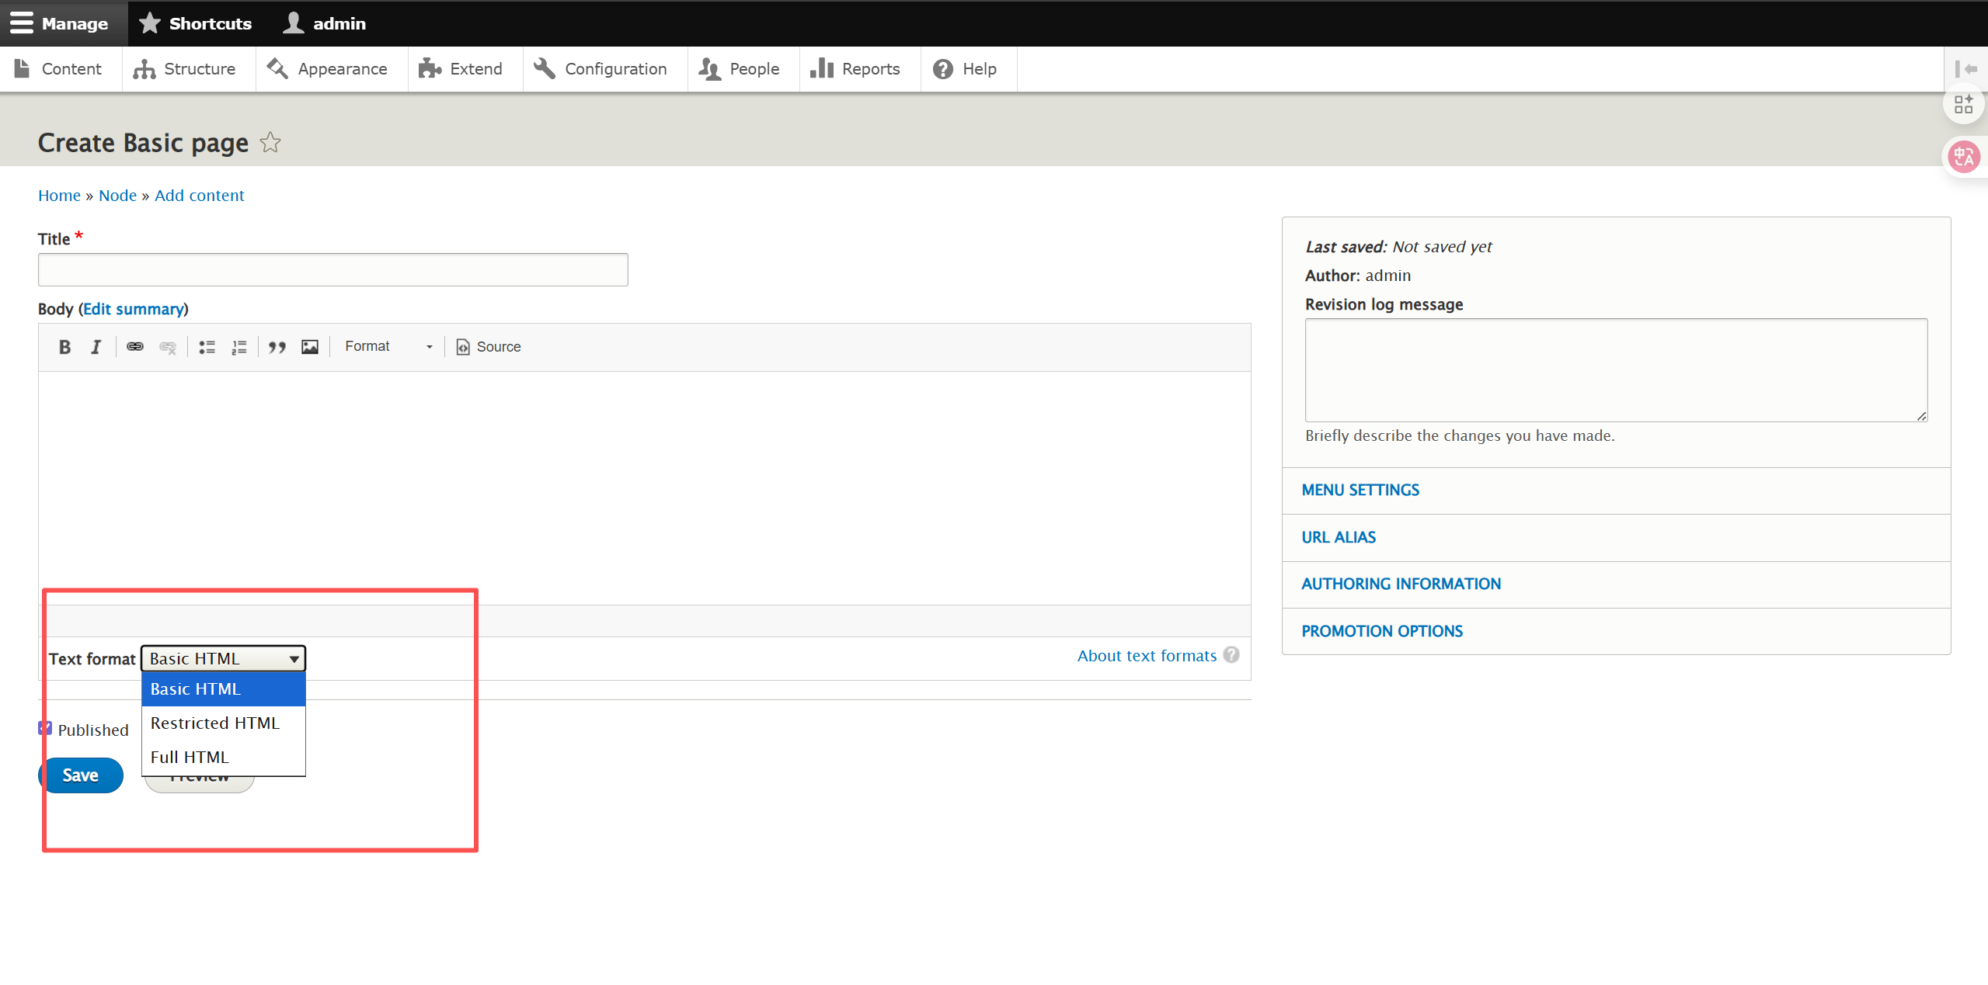The image size is (1988, 985).
Task: Toggle bold formatting in the editor
Action: (65, 347)
